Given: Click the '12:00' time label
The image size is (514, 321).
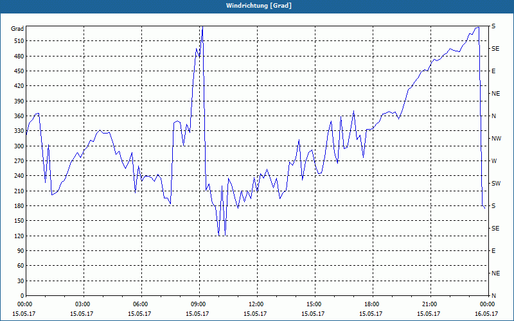Looking at the screenshot, I should pos(255,304).
